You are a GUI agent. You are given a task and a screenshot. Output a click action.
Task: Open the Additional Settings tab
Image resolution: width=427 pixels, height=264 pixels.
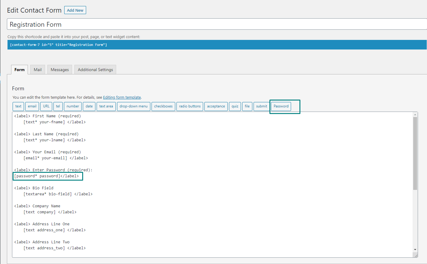click(x=95, y=69)
